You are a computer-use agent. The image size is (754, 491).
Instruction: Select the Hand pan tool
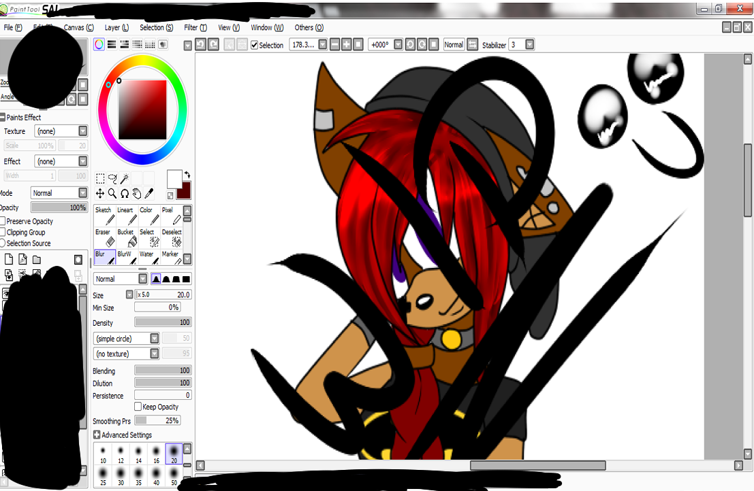tap(137, 194)
